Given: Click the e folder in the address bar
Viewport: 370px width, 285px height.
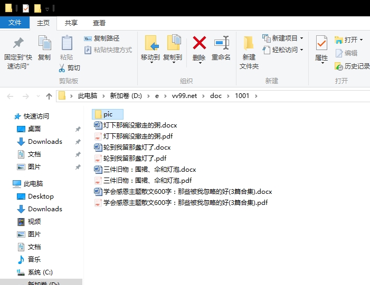Looking at the screenshot, I should [157, 96].
